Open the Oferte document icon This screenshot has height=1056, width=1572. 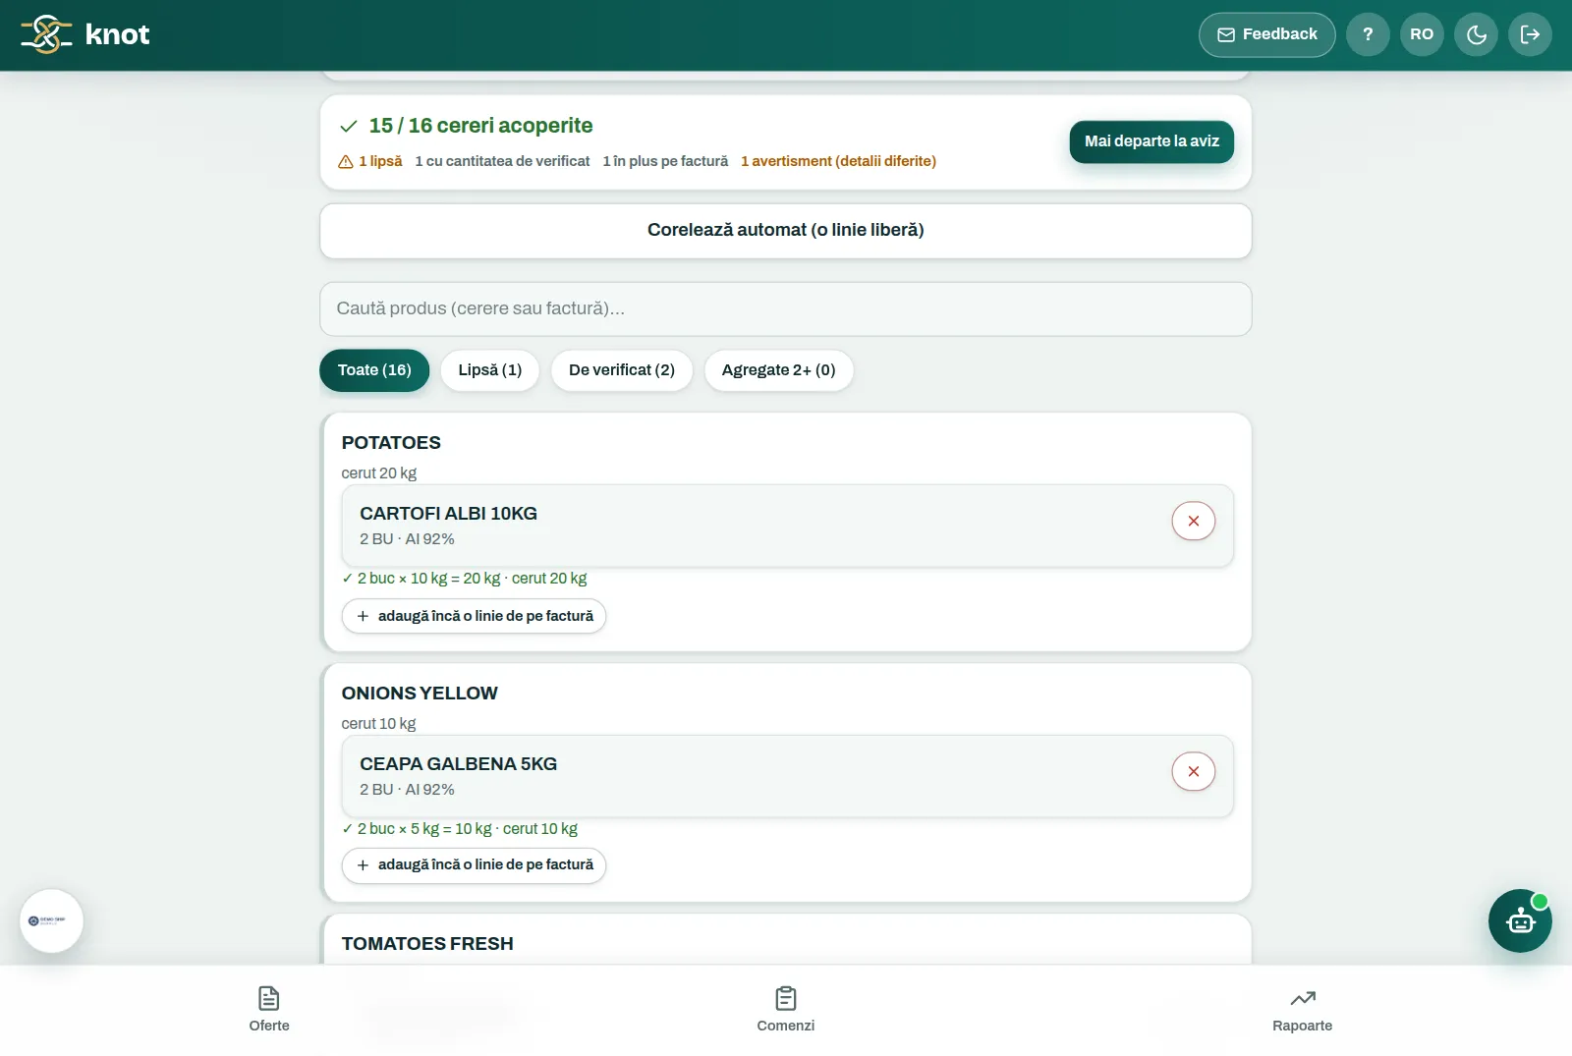[x=269, y=999]
